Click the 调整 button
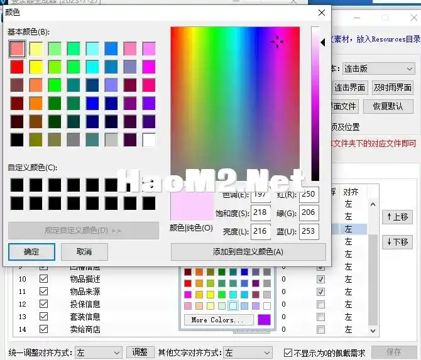Screen dimensions: 421x360 click(x=140, y=352)
